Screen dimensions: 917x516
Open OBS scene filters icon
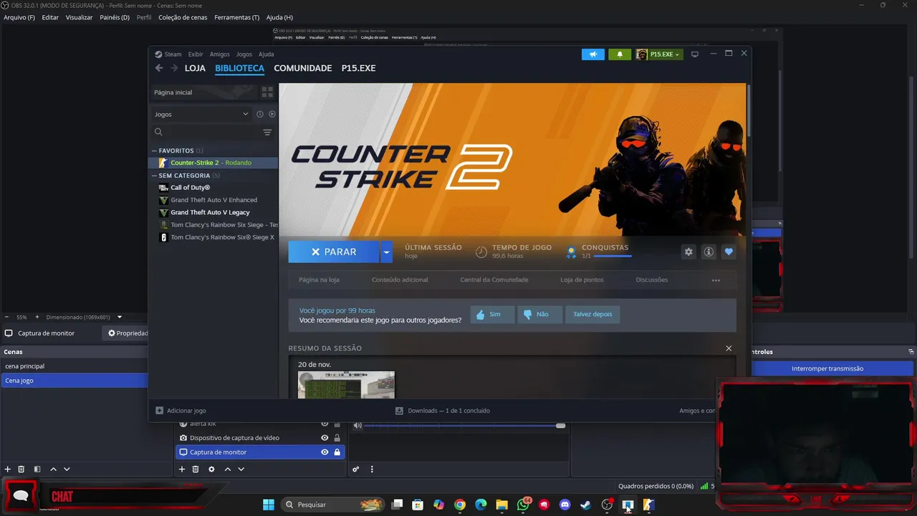tap(37, 469)
